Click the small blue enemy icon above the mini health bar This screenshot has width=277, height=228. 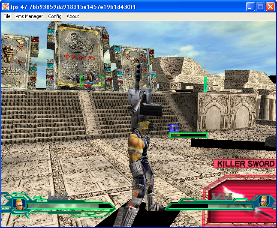pyautogui.click(x=173, y=128)
